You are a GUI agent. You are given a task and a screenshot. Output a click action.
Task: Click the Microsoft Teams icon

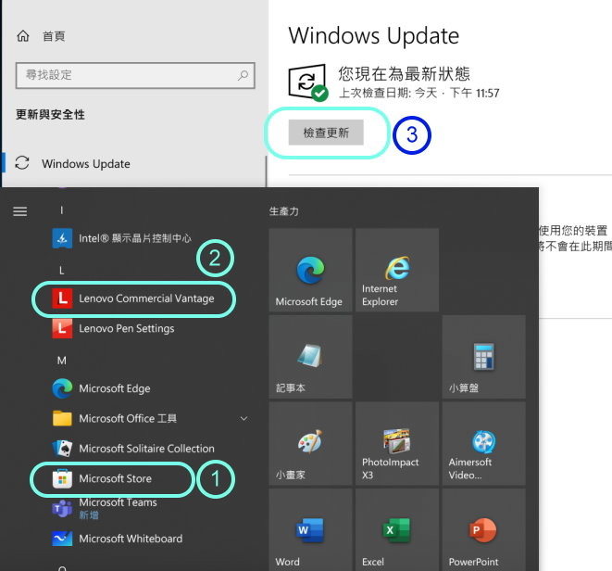click(x=62, y=508)
